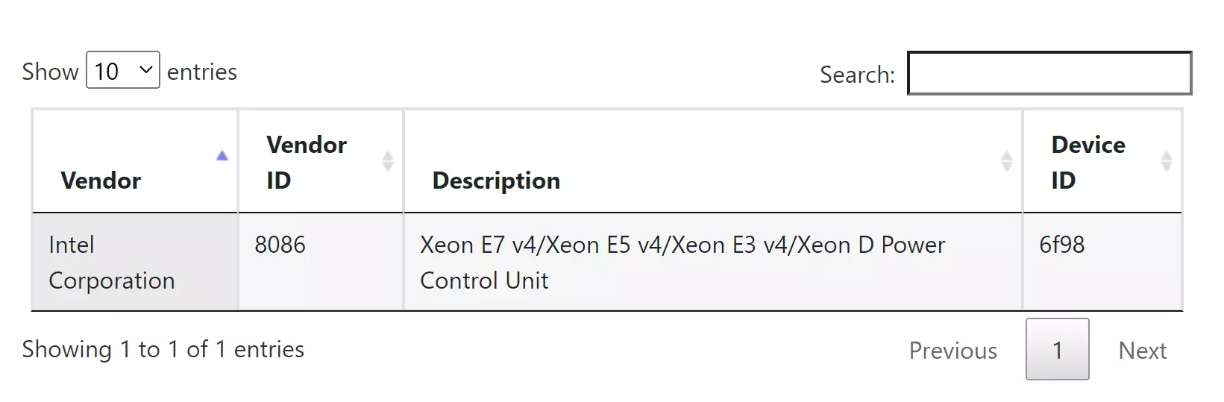Click the 8086 vendor ID cell

click(321, 263)
